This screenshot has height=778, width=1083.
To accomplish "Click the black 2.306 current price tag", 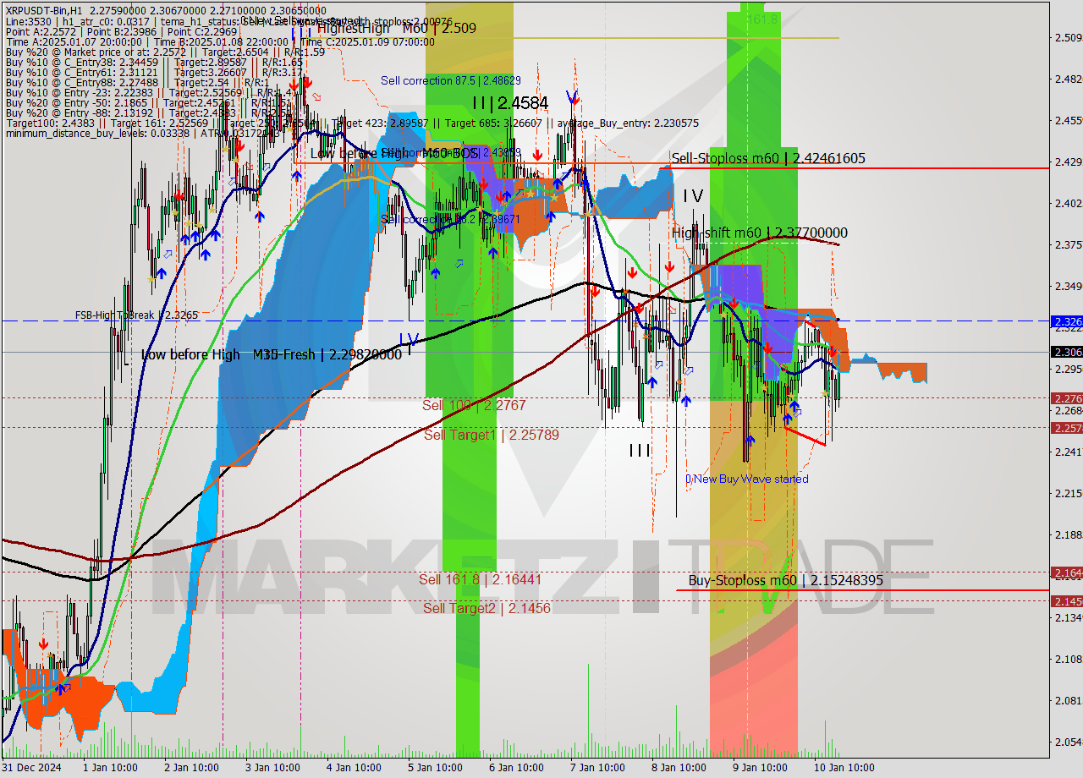I will click(1066, 352).
